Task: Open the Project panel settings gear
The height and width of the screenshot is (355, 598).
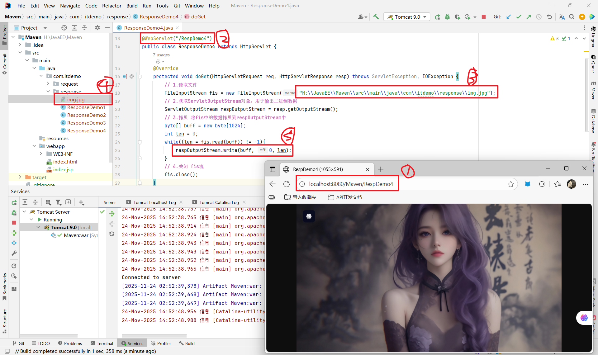Action: point(97,28)
